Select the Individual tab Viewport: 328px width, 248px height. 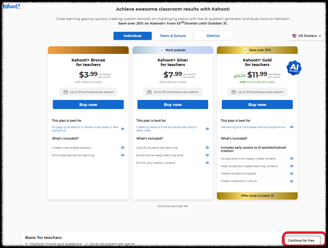tap(132, 36)
